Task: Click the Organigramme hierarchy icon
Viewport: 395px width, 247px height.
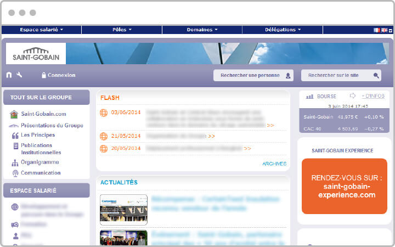Action: [x=15, y=163]
